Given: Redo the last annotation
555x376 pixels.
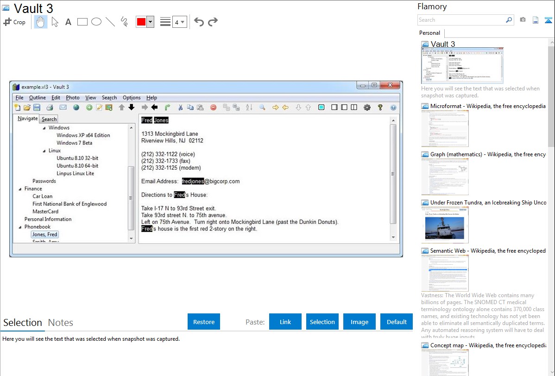Looking at the screenshot, I should (x=213, y=22).
